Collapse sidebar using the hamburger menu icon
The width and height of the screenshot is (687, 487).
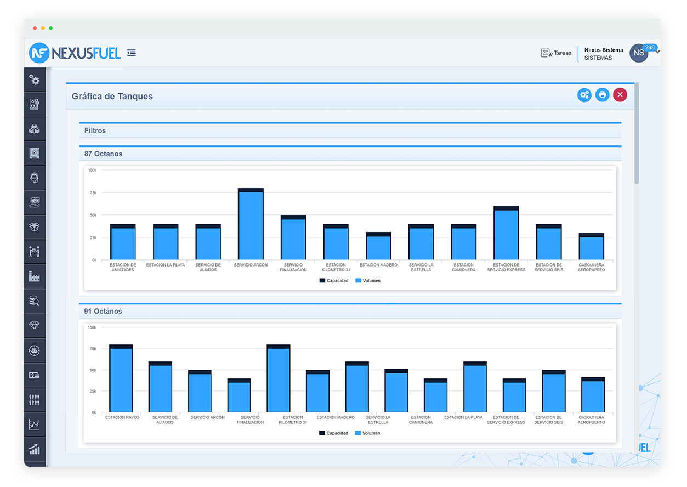tap(132, 53)
